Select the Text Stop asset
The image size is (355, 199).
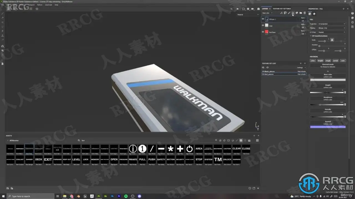pyautogui.click(x=199, y=160)
